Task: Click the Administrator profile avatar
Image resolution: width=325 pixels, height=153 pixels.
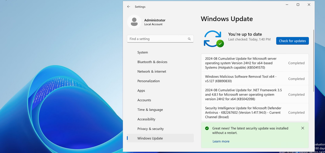Action: (134, 22)
